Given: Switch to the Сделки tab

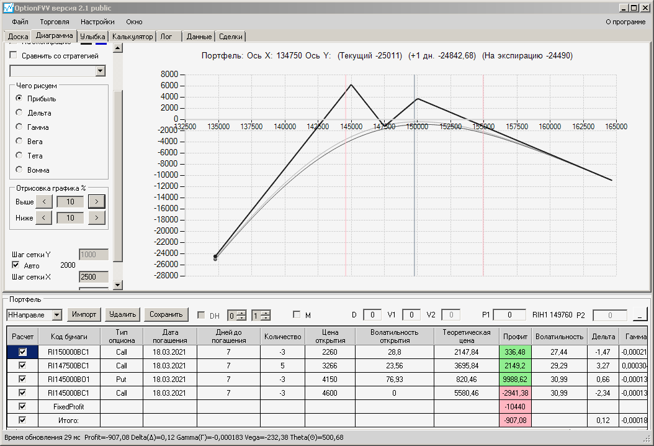Looking at the screenshot, I should click(231, 37).
